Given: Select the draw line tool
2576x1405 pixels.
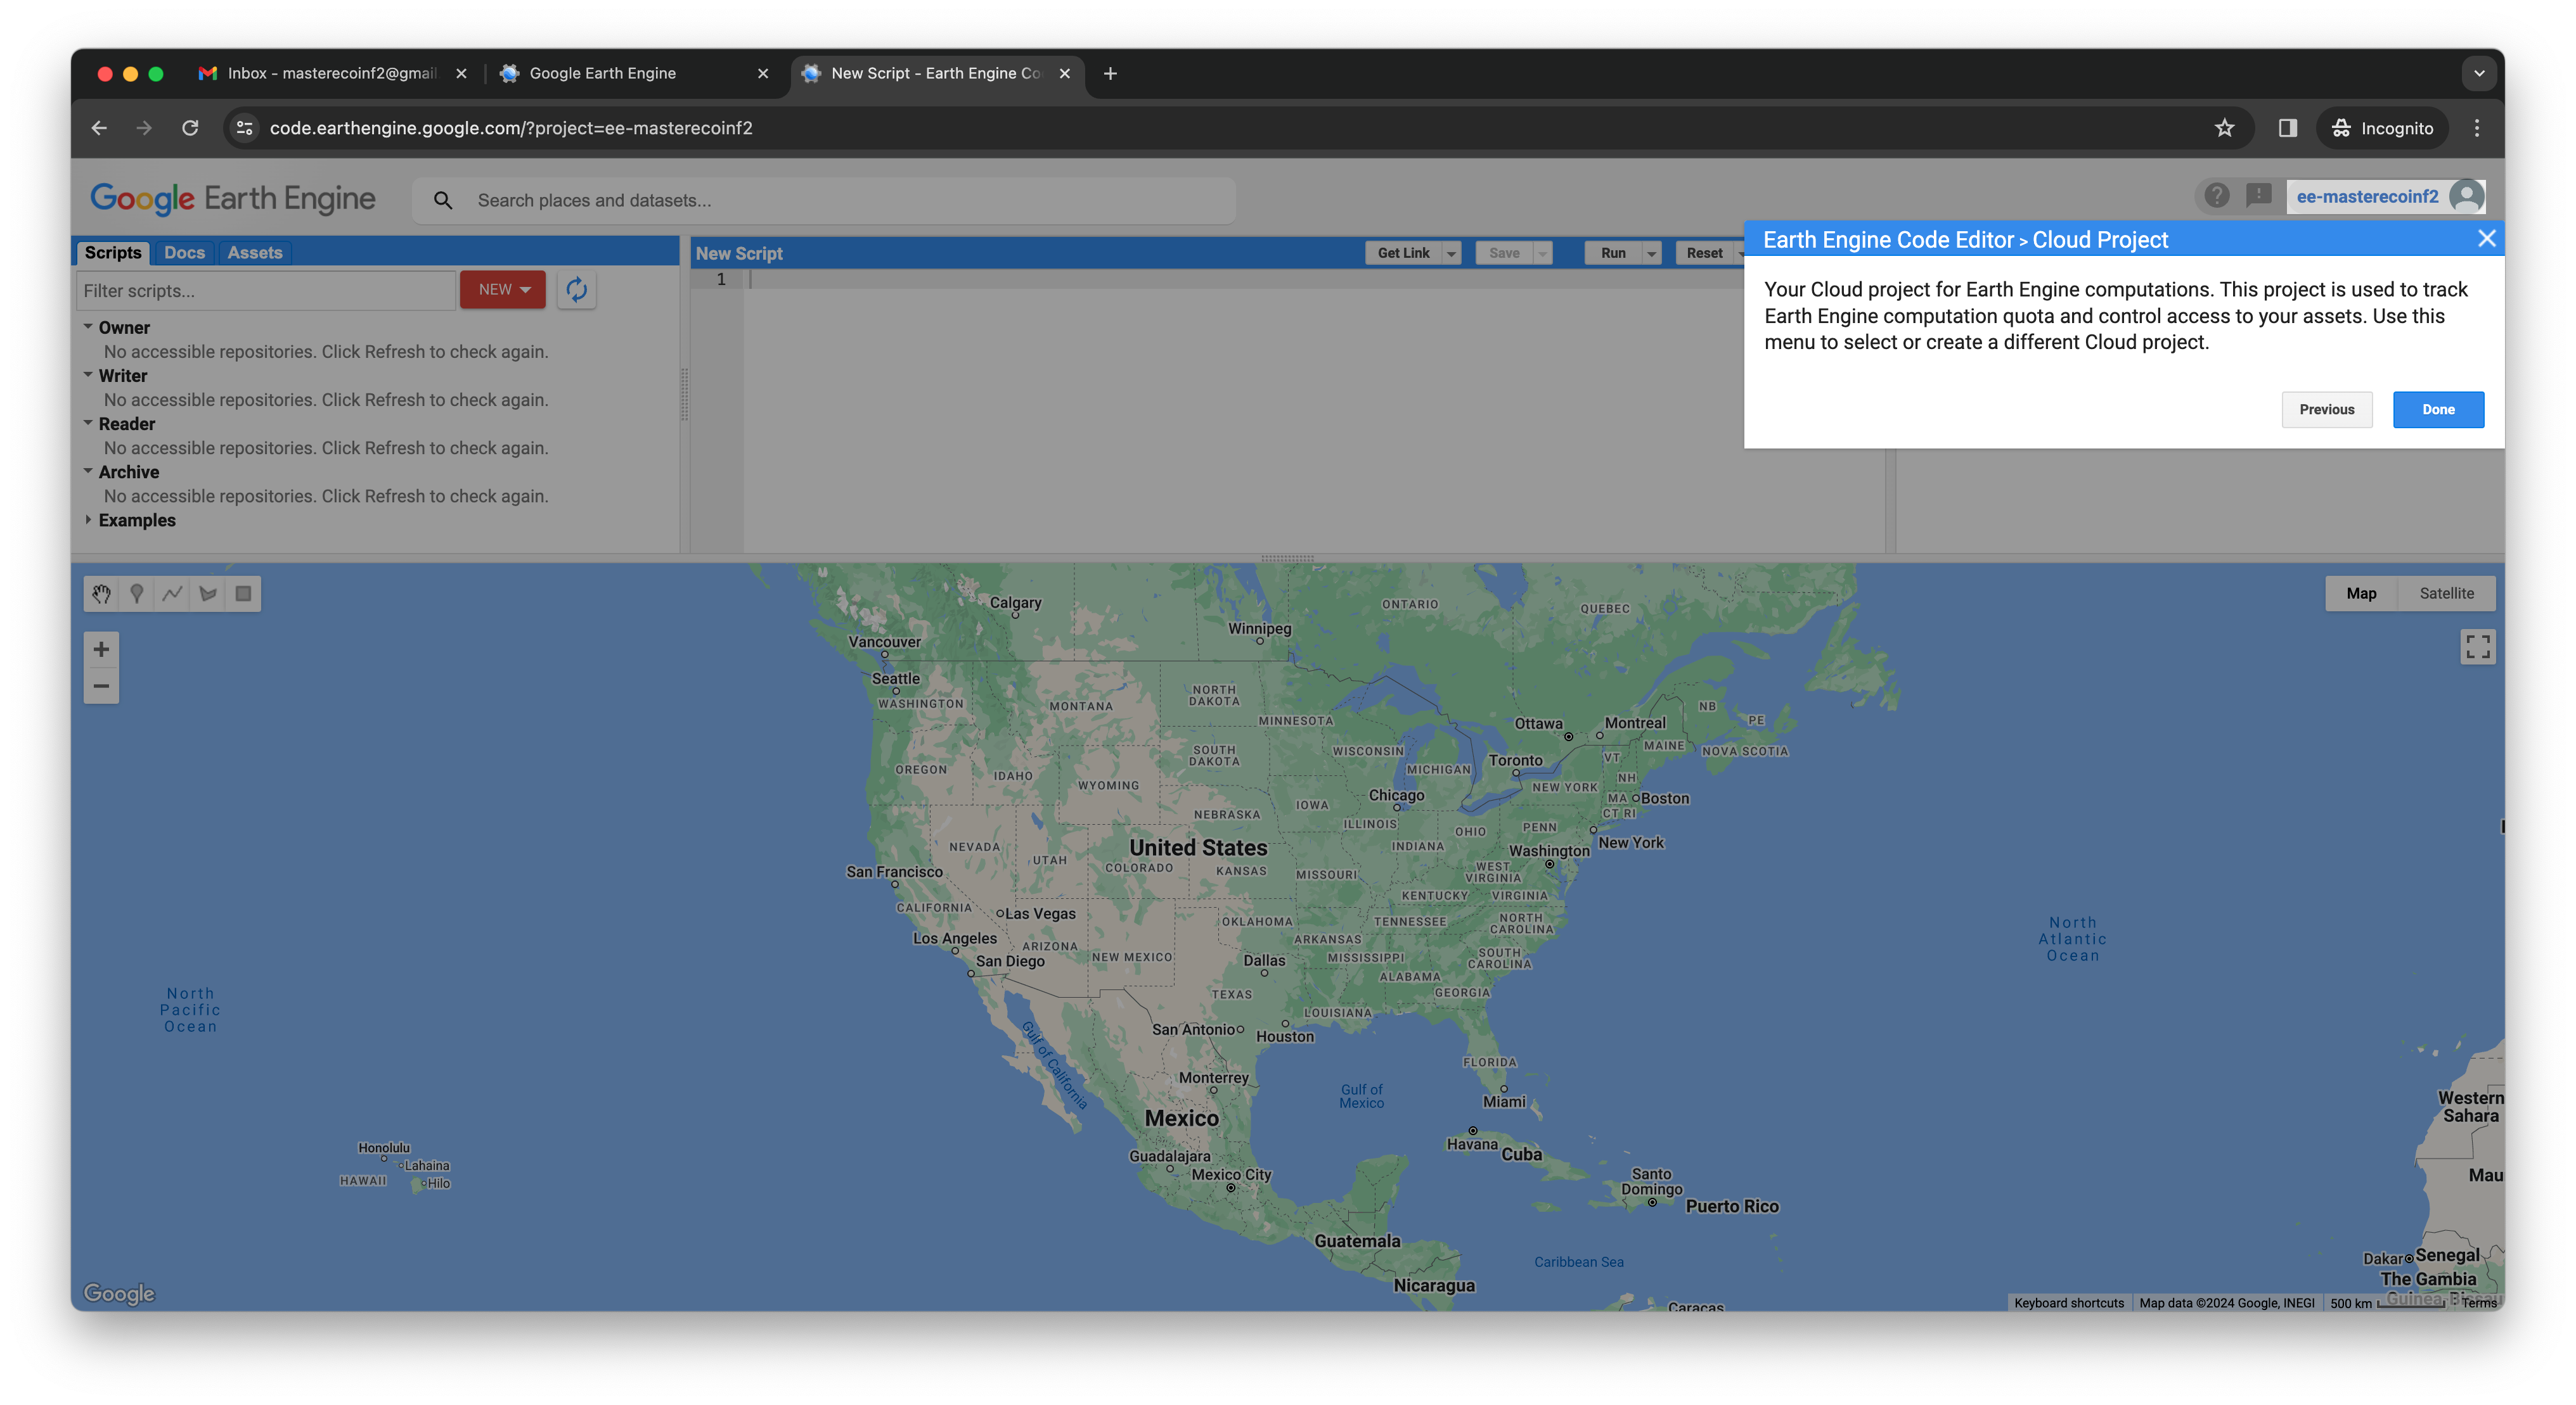Looking at the screenshot, I should tap(172, 594).
